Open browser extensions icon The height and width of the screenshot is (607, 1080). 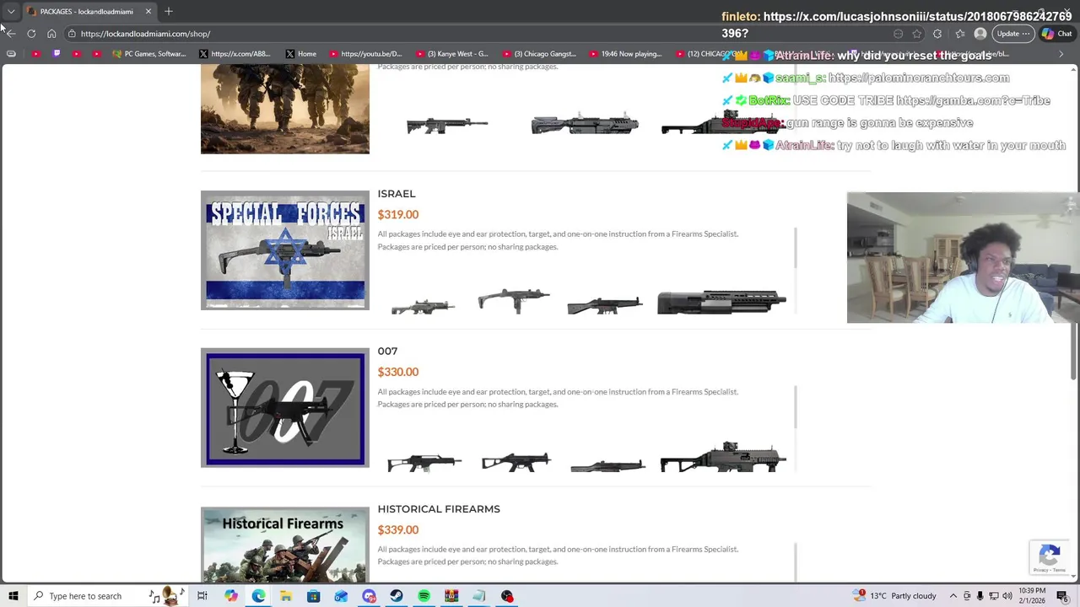coord(937,34)
